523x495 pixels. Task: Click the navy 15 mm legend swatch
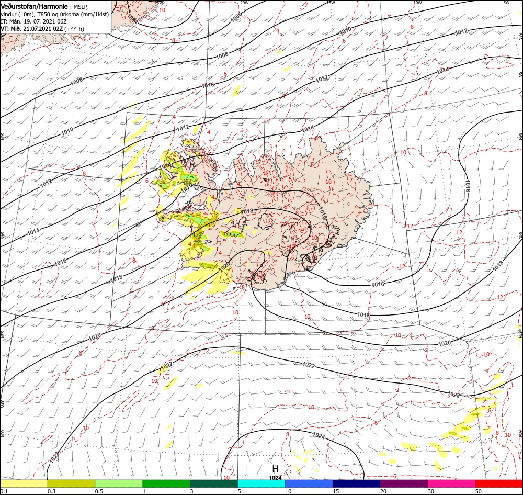click(x=357, y=483)
